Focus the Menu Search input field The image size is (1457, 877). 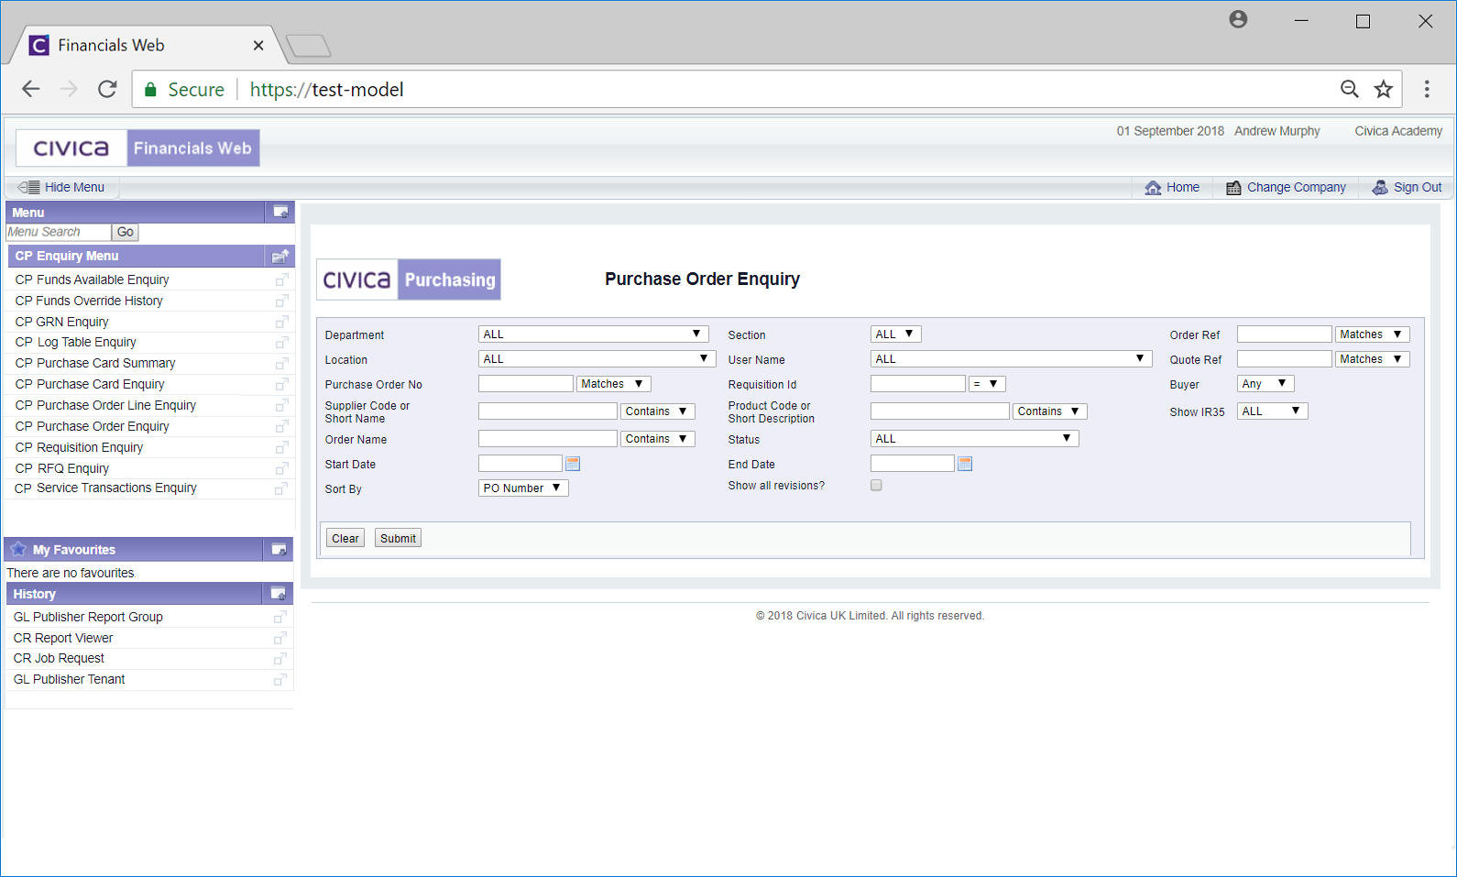tap(59, 232)
